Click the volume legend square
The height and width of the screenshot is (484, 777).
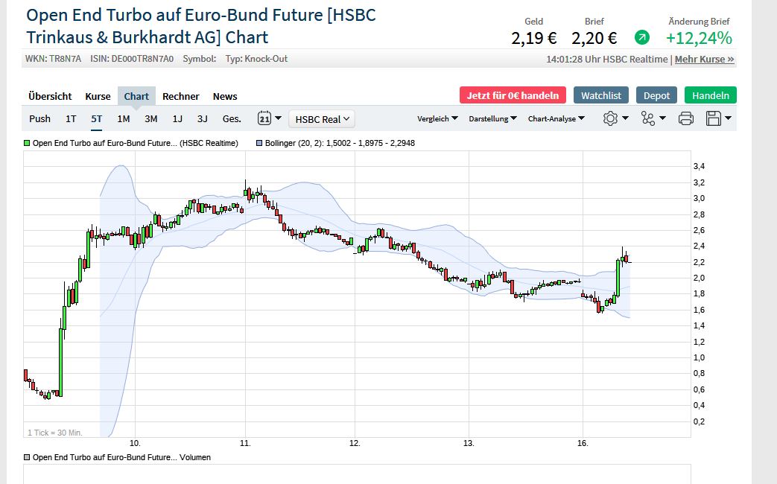coord(27,457)
